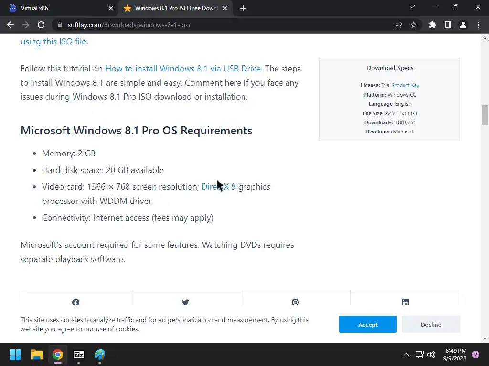Viewport: 489px width, 366px height.
Task: Open the tab search chevron
Action: point(412,7)
